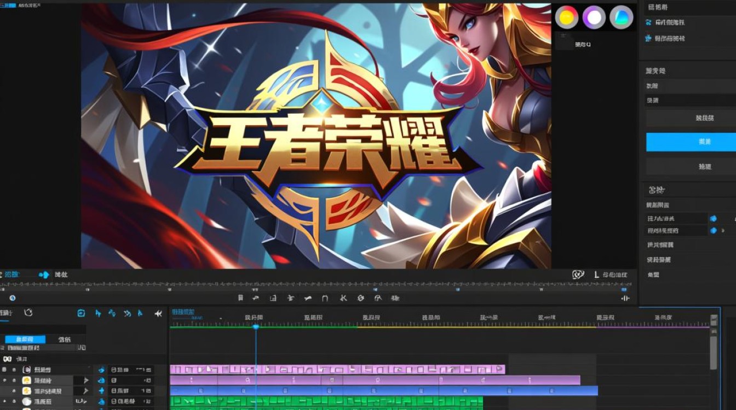Click the goggles icon above the track list

click(8, 359)
